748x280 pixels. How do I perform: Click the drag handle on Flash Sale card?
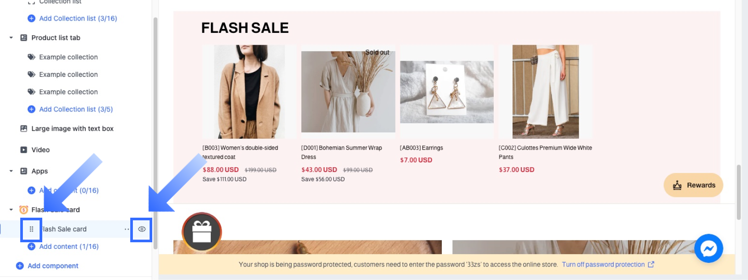pos(31,229)
